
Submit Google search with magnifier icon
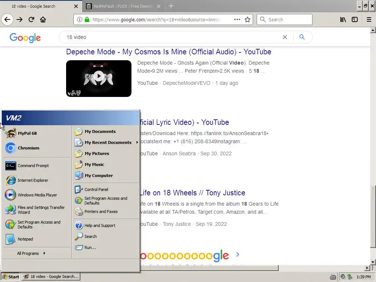[x=302, y=37]
